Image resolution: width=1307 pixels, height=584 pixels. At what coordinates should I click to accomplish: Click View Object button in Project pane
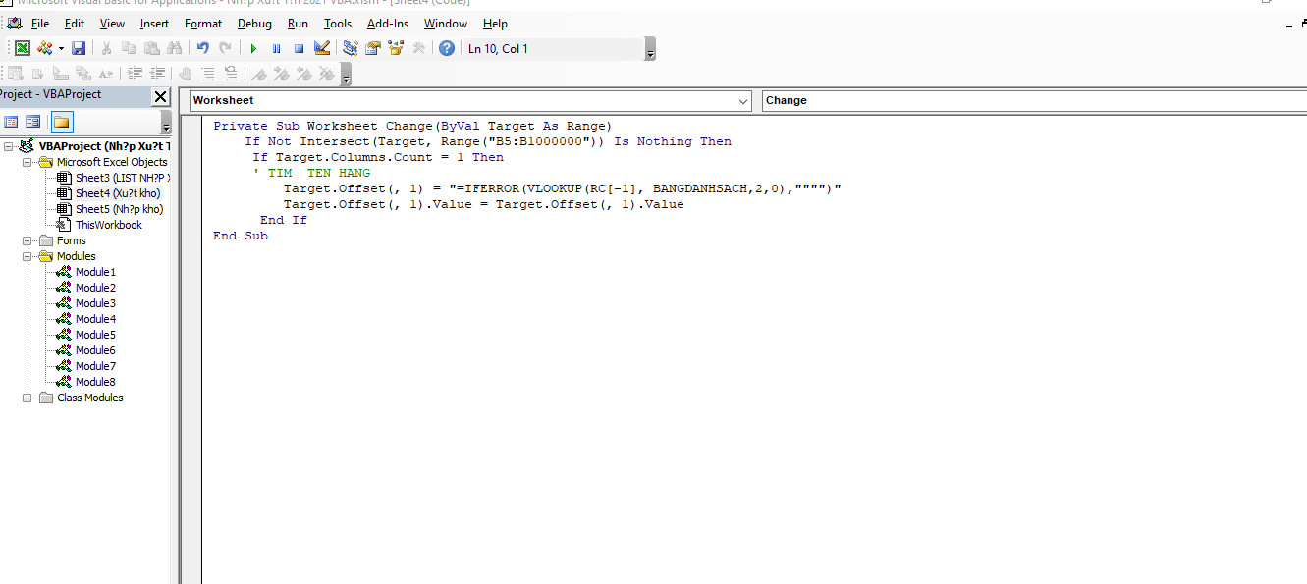click(x=33, y=122)
